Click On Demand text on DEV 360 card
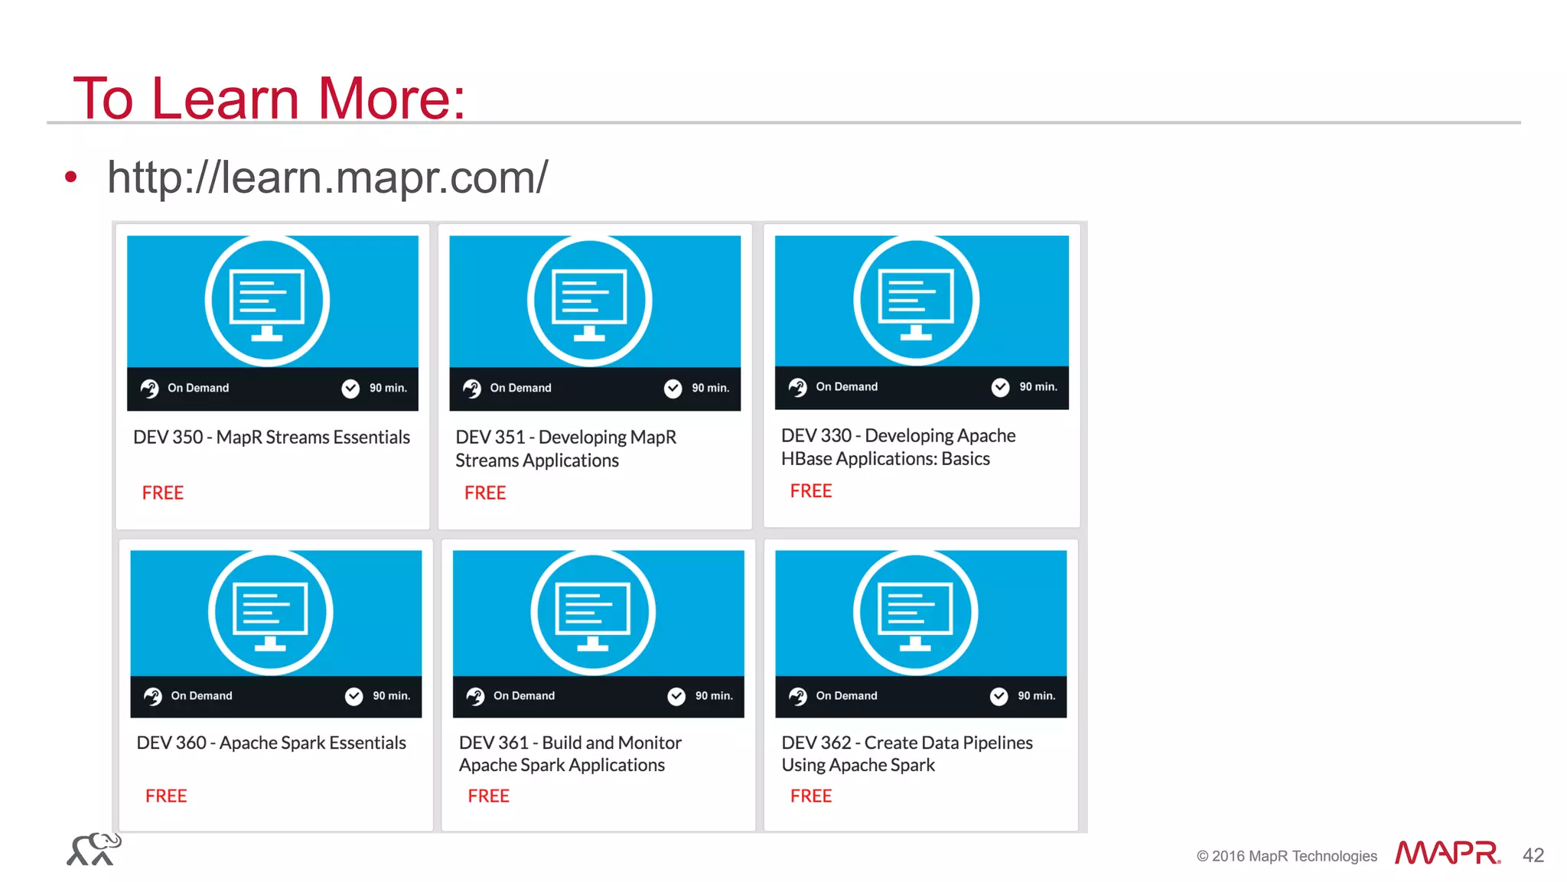This screenshot has height=882, width=1567. pyautogui.click(x=202, y=696)
